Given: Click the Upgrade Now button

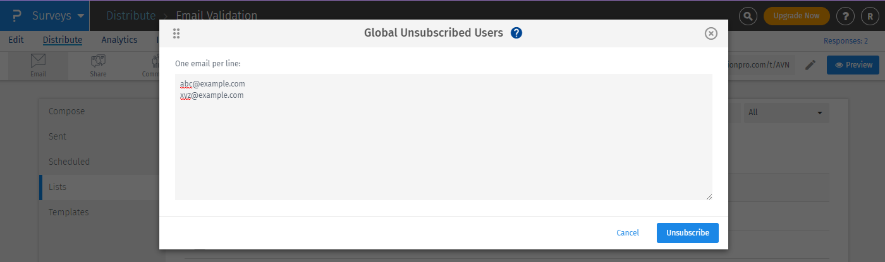Looking at the screenshot, I should click(x=796, y=16).
